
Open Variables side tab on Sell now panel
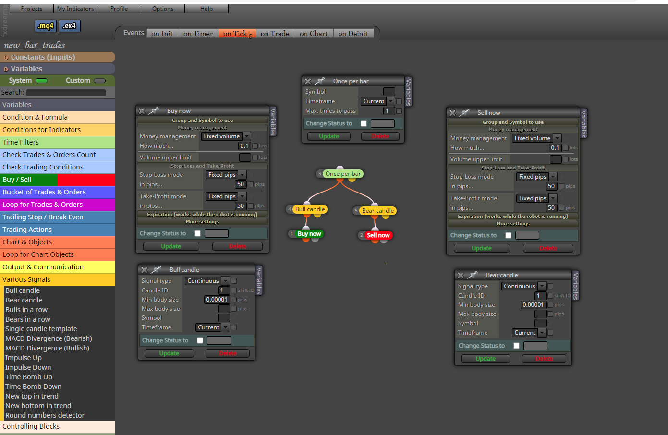[x=583, y=123]
